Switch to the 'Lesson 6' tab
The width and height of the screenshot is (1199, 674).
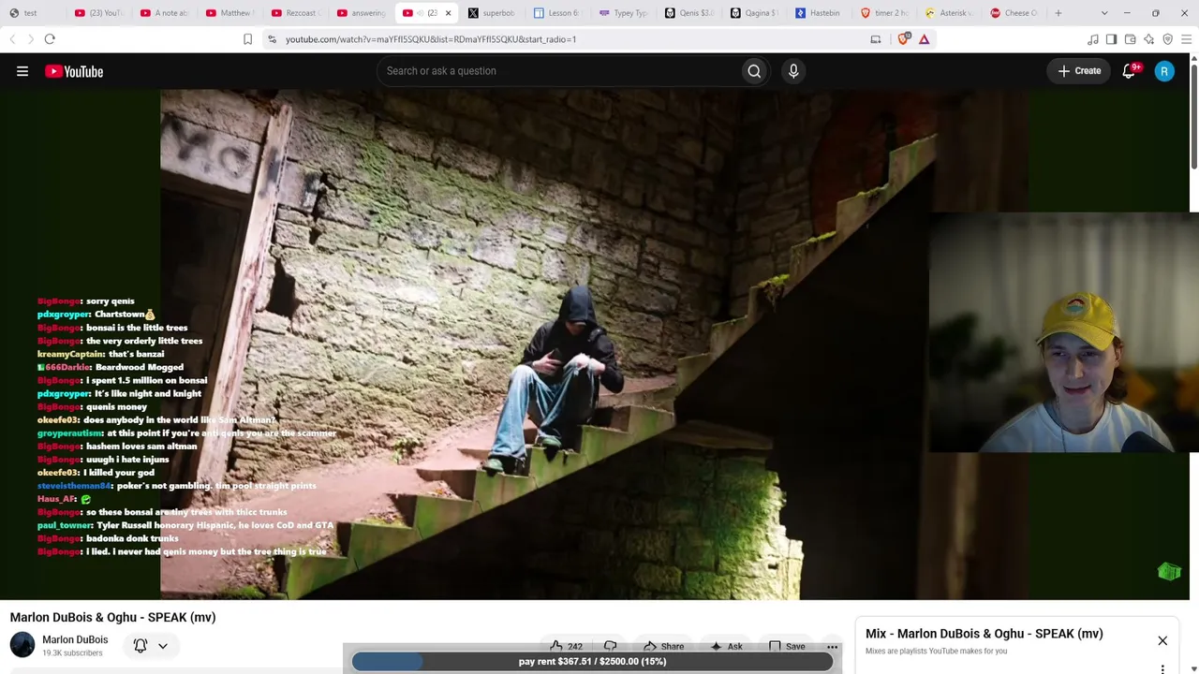[557, 13]
